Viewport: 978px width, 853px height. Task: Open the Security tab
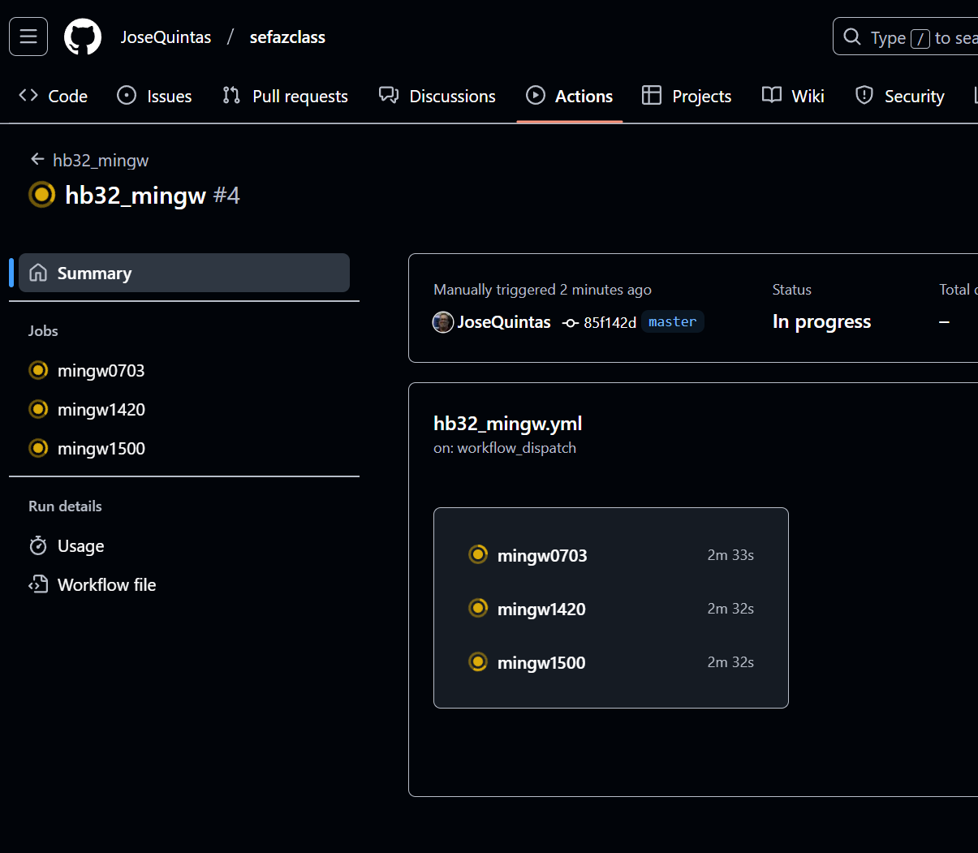(899, 96)
